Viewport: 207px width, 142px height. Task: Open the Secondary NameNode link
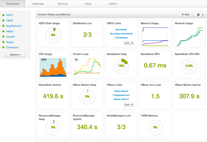pos(121,34)
